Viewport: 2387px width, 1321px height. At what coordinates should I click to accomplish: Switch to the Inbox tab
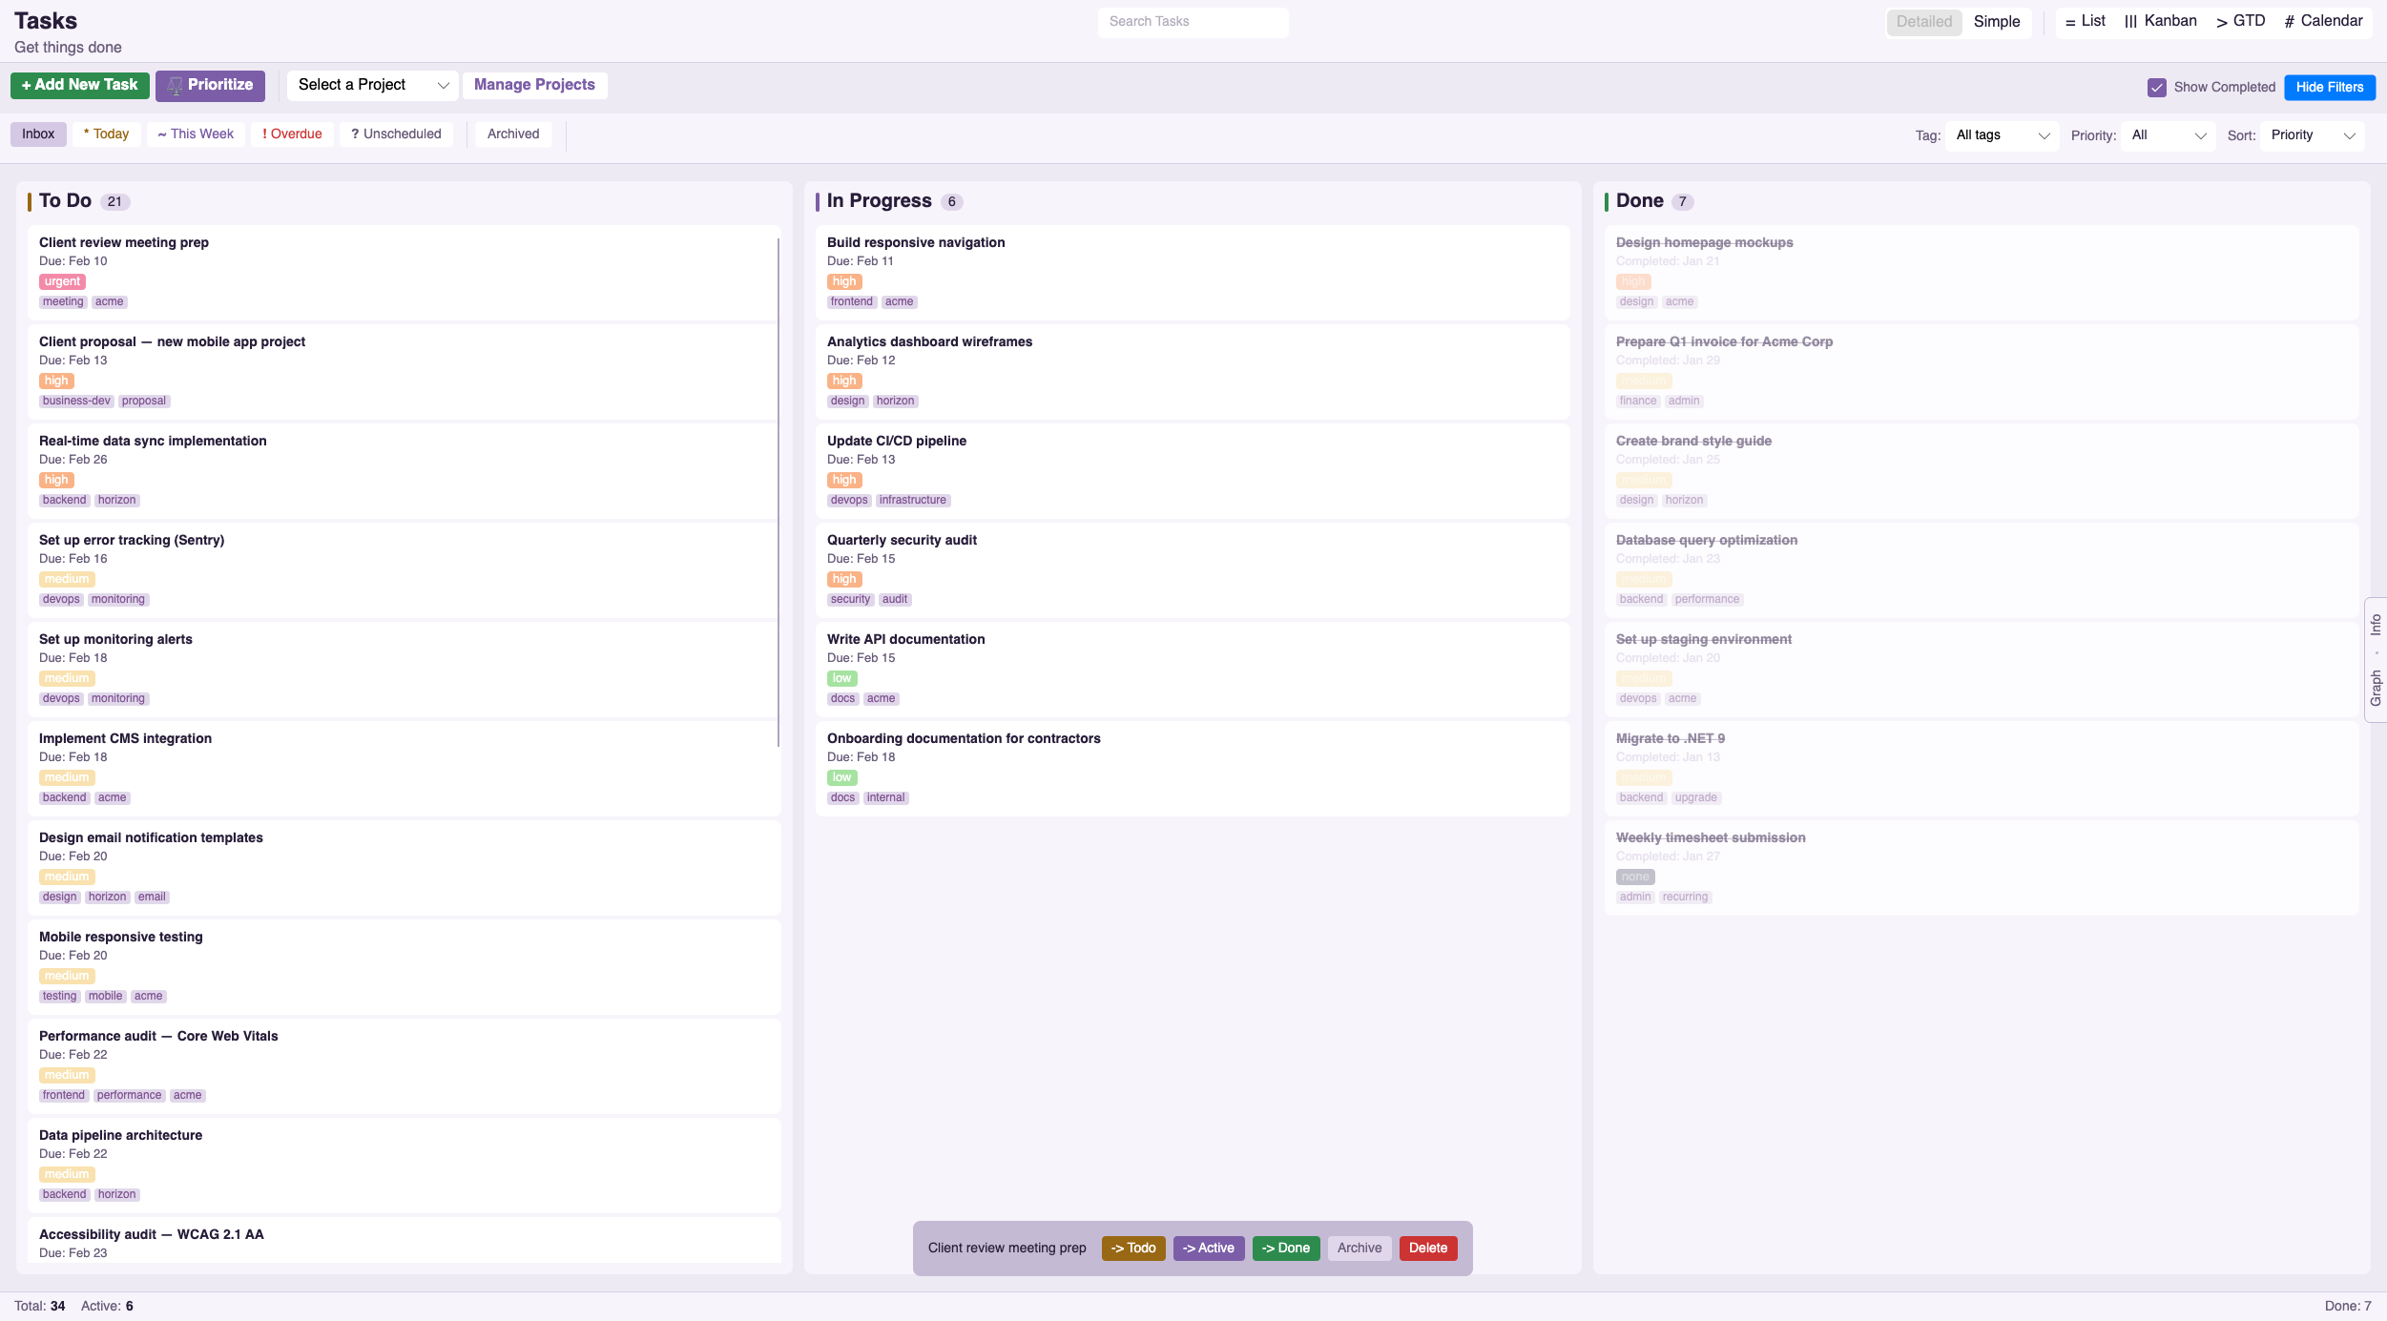coord(38,134)
